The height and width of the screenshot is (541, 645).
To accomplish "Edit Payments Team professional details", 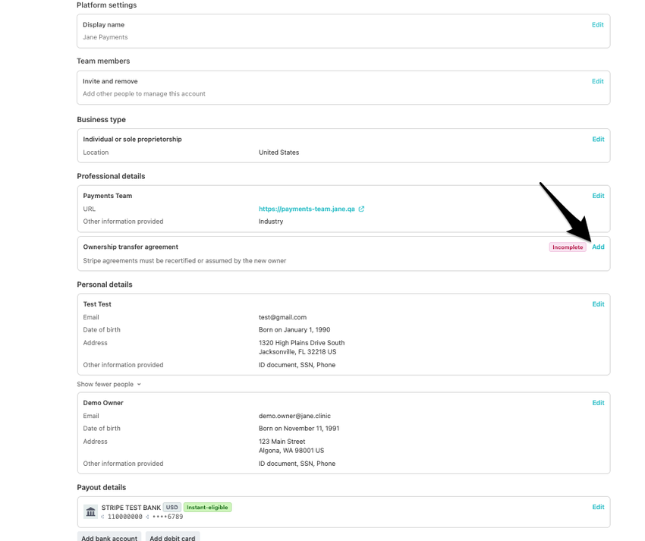I will tap(598, 196).
